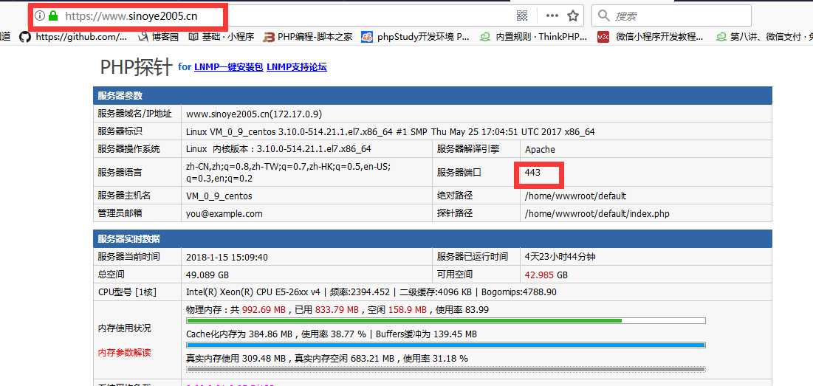This screenshot has width=813, height=386.
Task: Open the 微信小程序开发教程 bookmark
Action: pyautogui.click(x=651, y=36)
